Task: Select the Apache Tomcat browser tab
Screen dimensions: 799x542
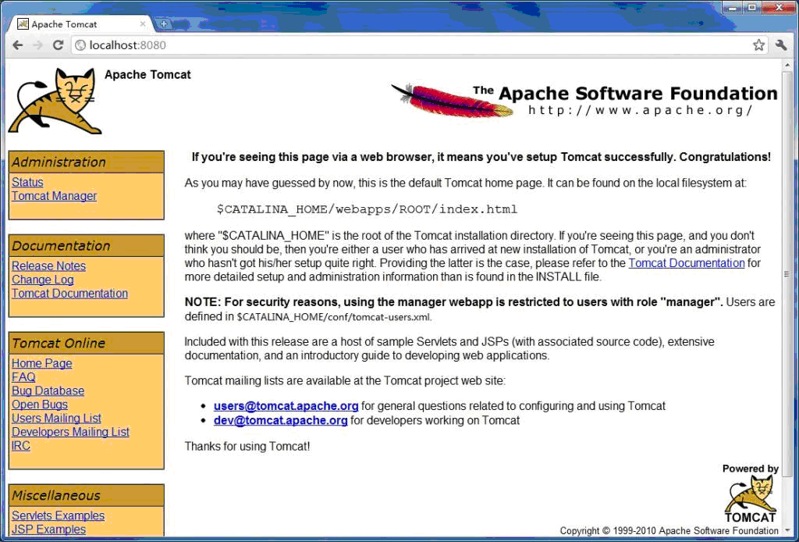Action: pyautogui.click(x=81, y=24)
